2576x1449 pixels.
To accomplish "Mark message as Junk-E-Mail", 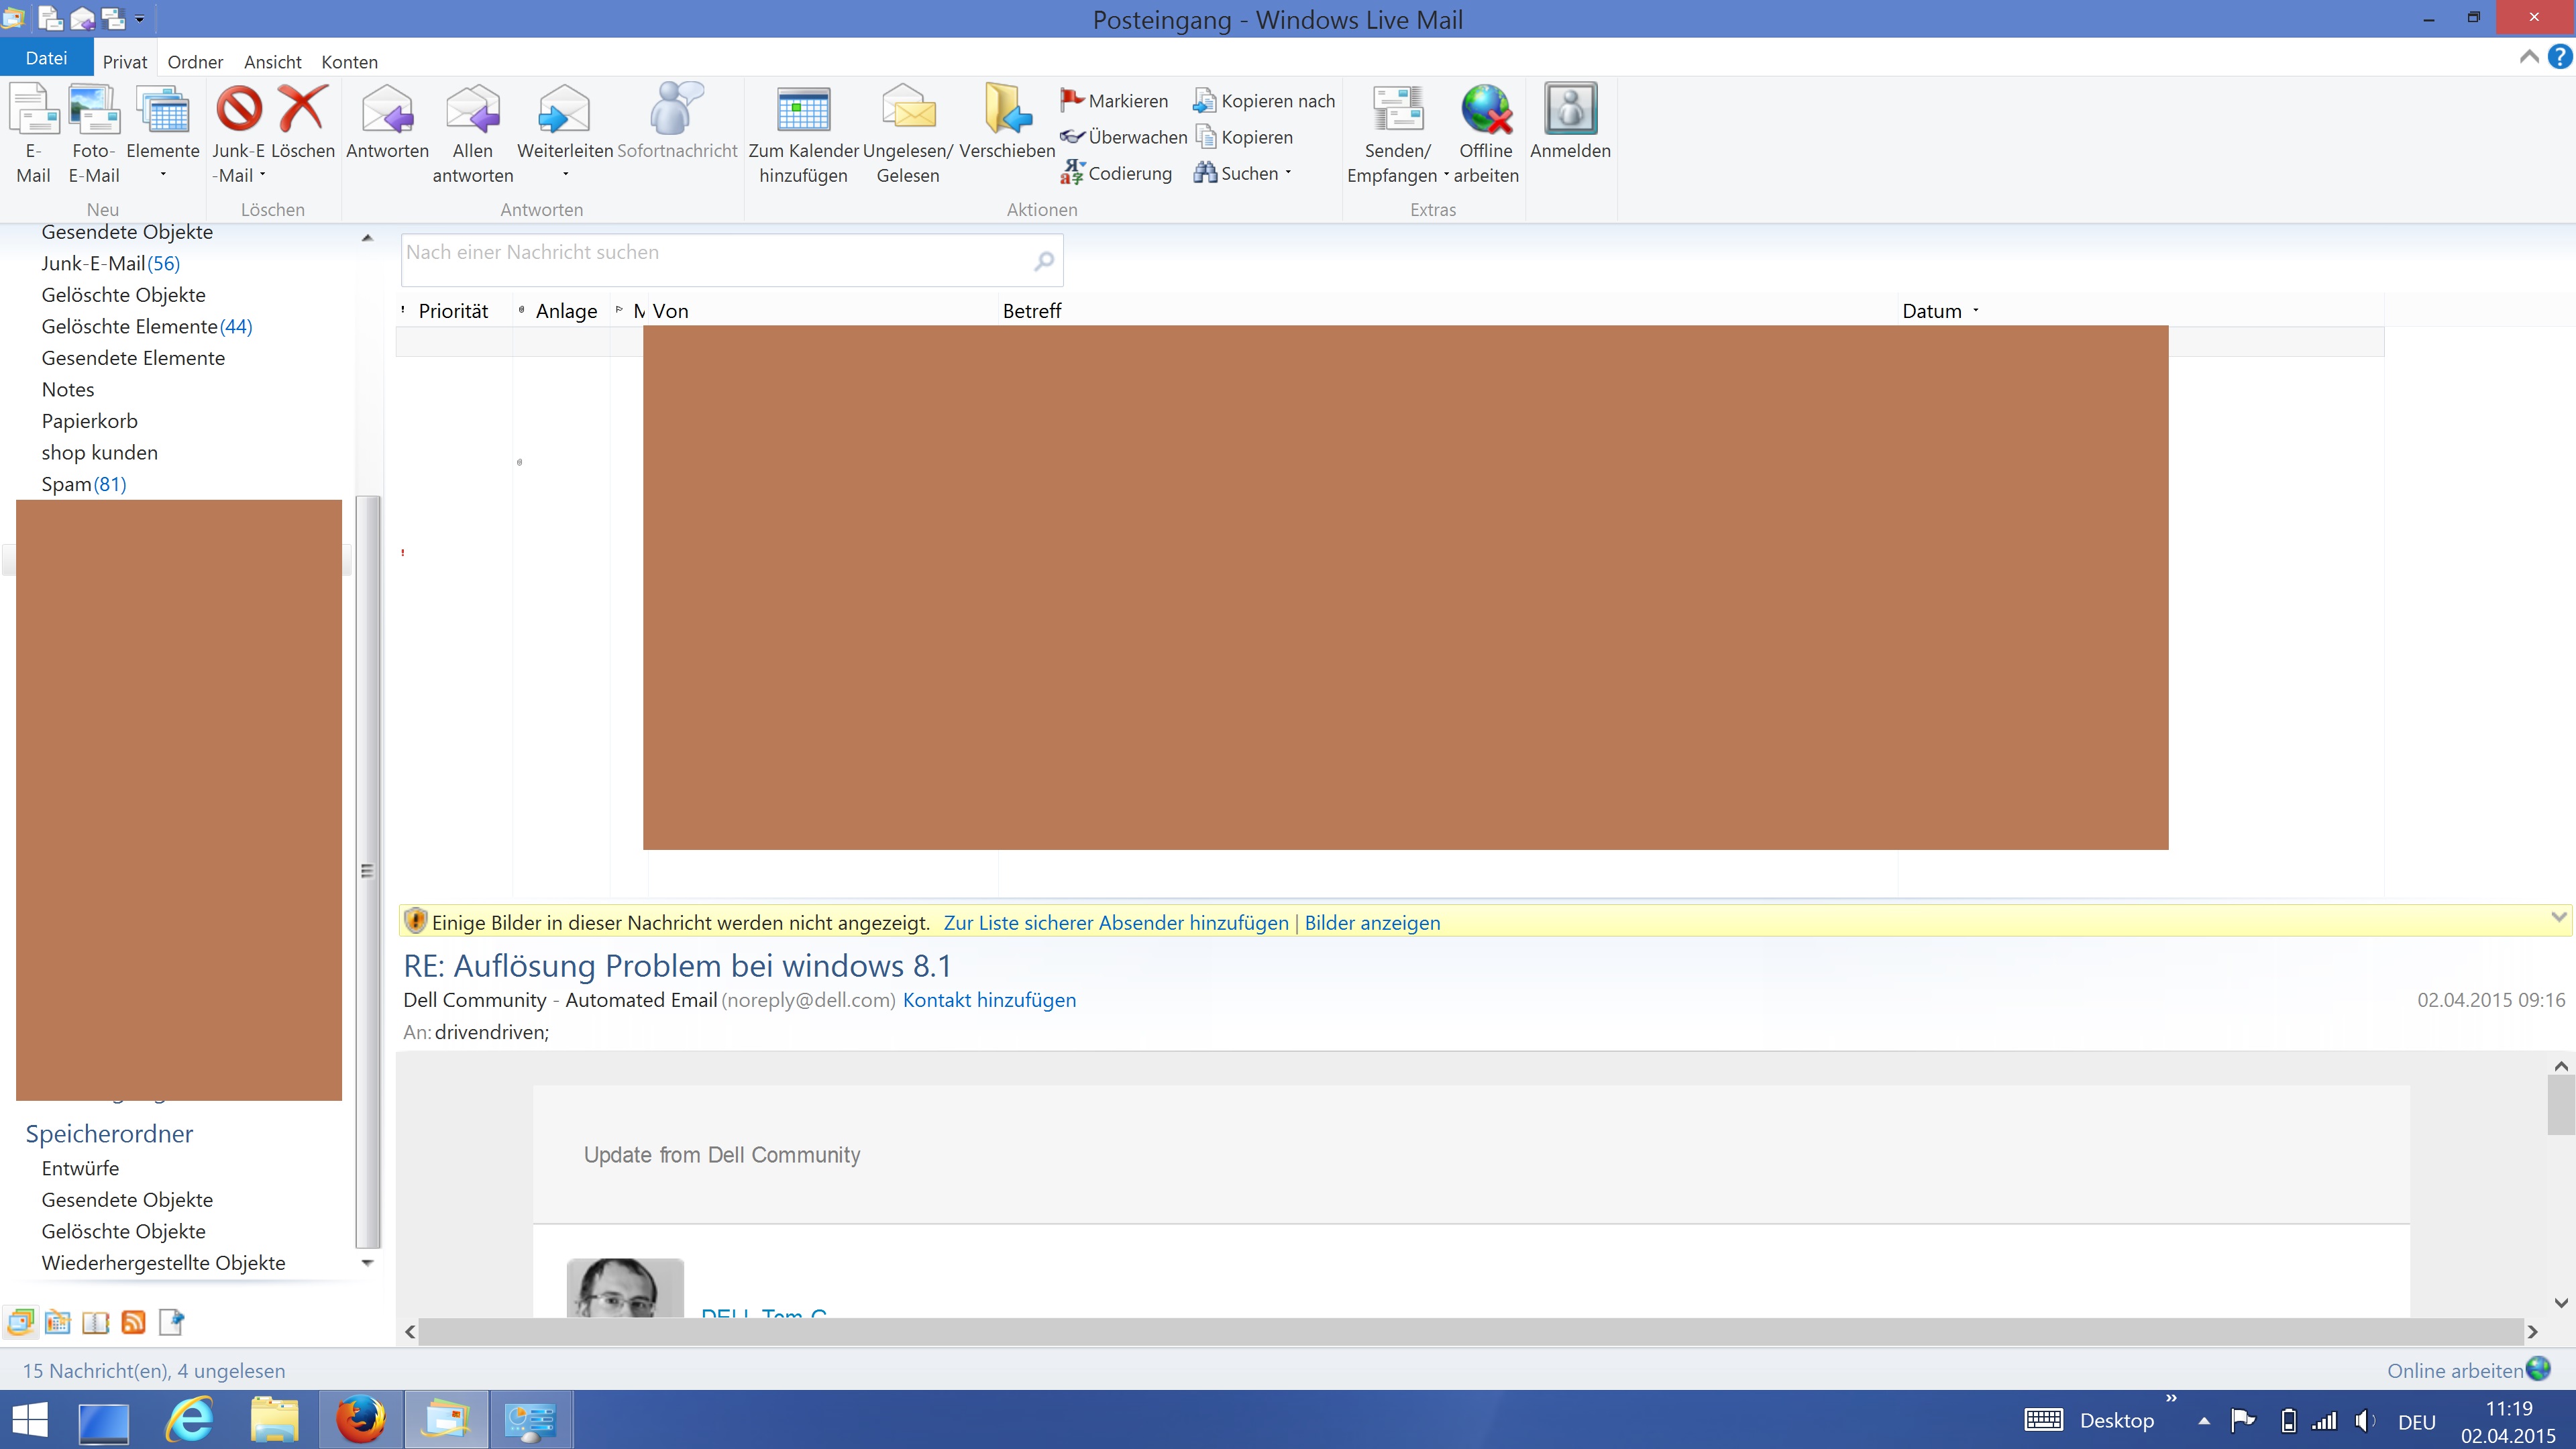I will pyautogui.click(x=239, y=134).
